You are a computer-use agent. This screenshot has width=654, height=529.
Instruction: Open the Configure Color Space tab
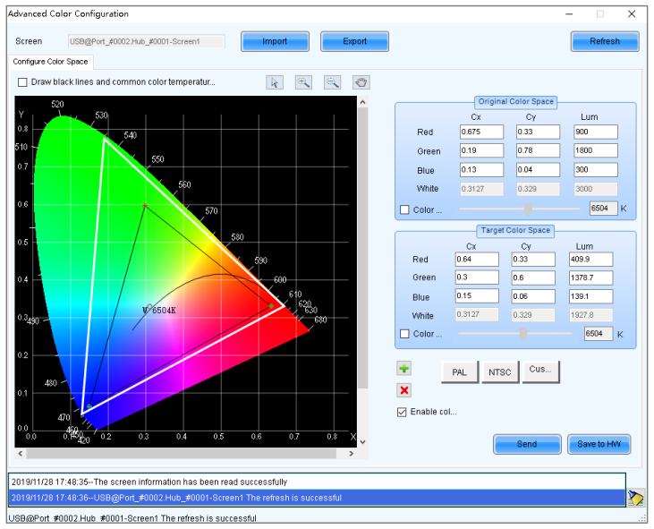pos(50,62)
